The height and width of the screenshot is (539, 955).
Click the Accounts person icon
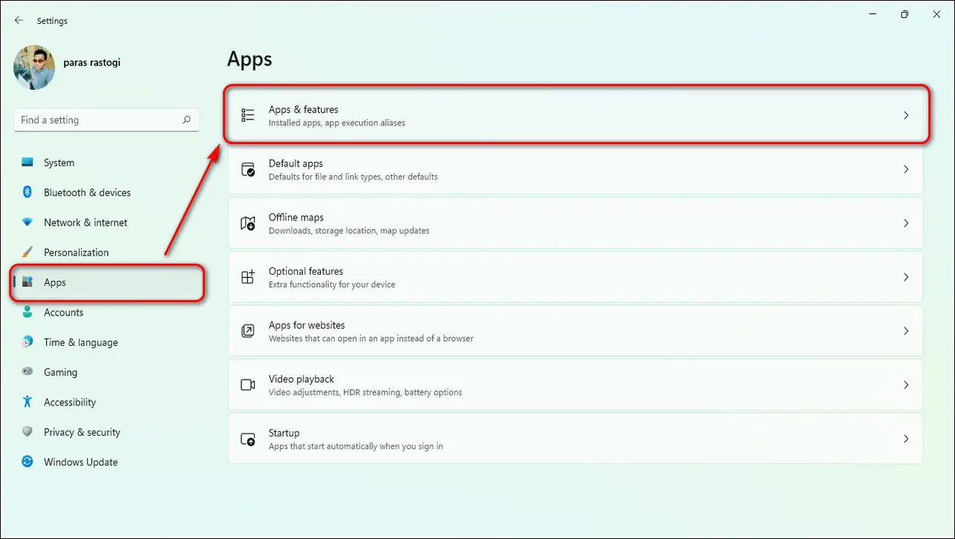pyautogui.click(x=27, y=313)
